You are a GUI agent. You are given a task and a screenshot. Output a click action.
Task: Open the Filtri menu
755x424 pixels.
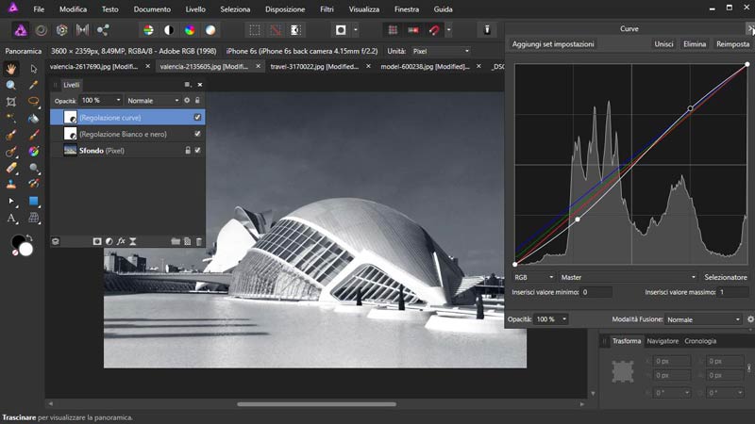[327, 9]
